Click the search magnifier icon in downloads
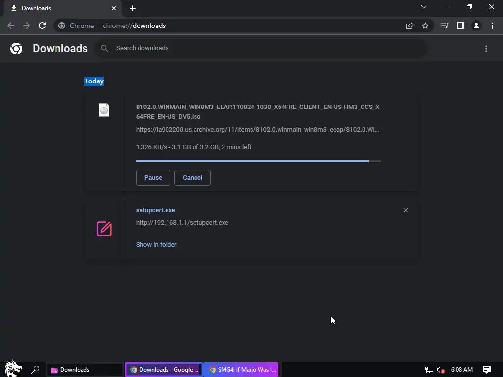Image resolution: width=503 pixels, height=377 pixels. click(104, 49)
